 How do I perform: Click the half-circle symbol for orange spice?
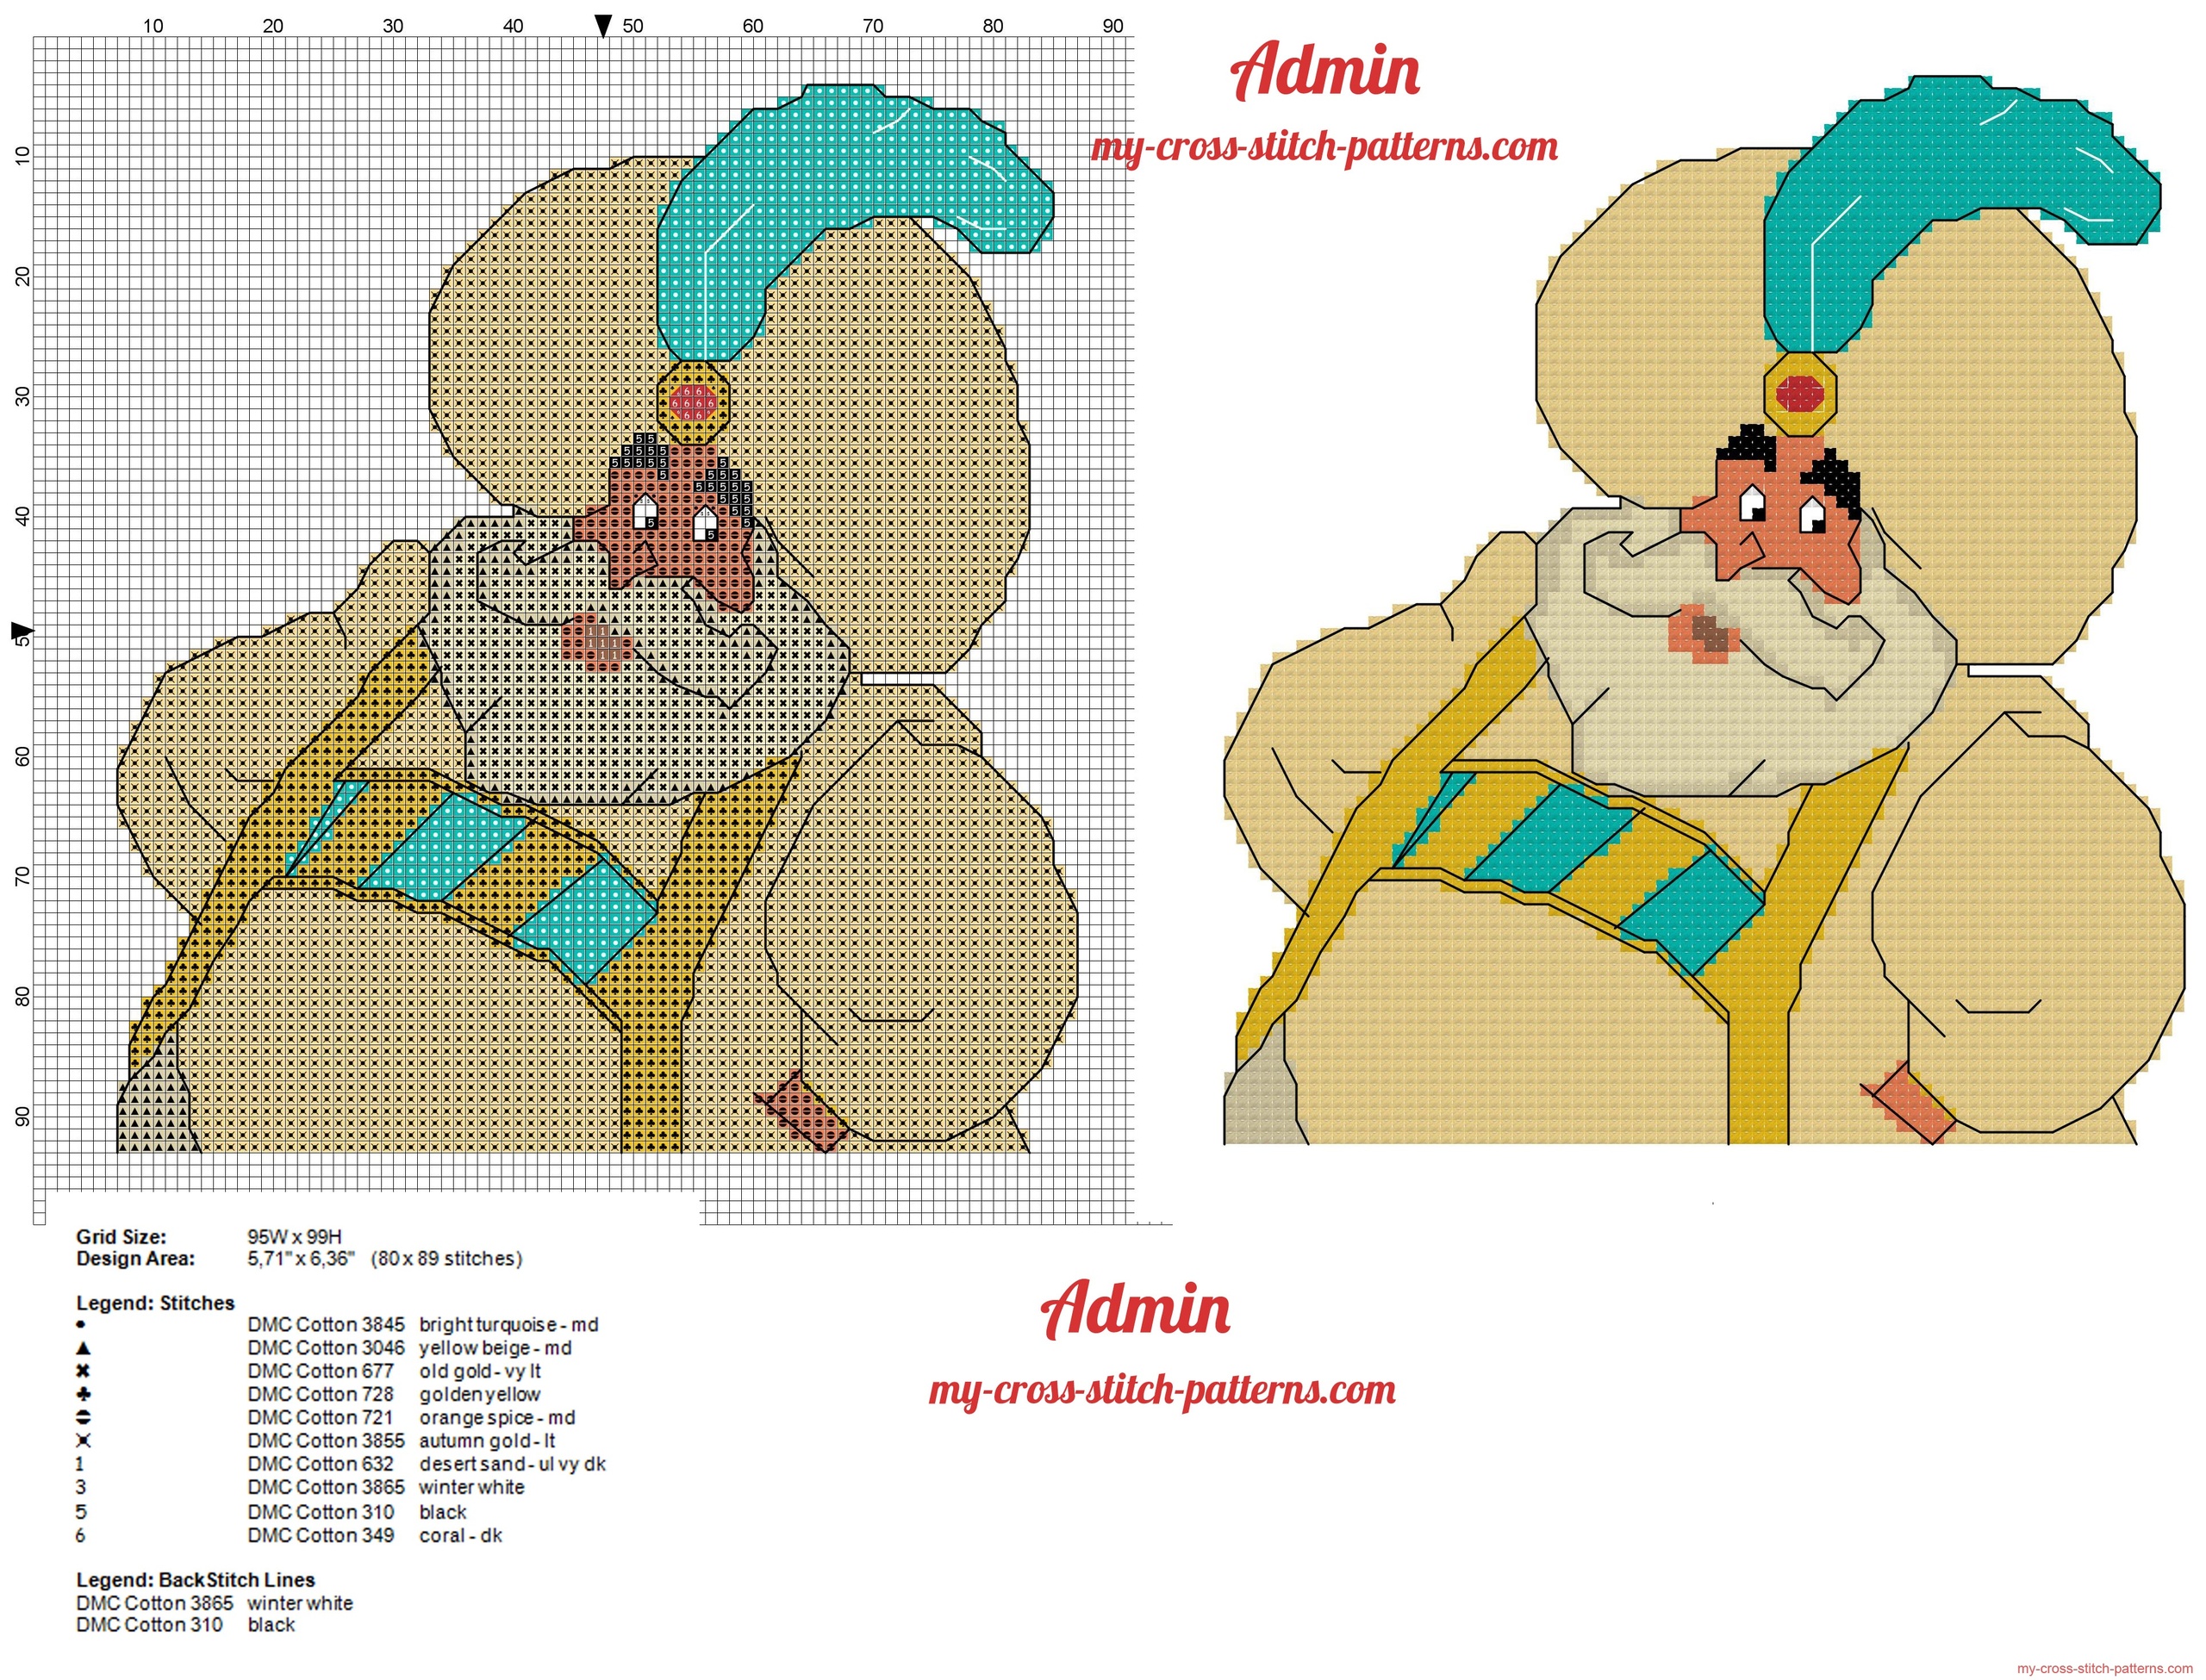[x=84, y=1417]
